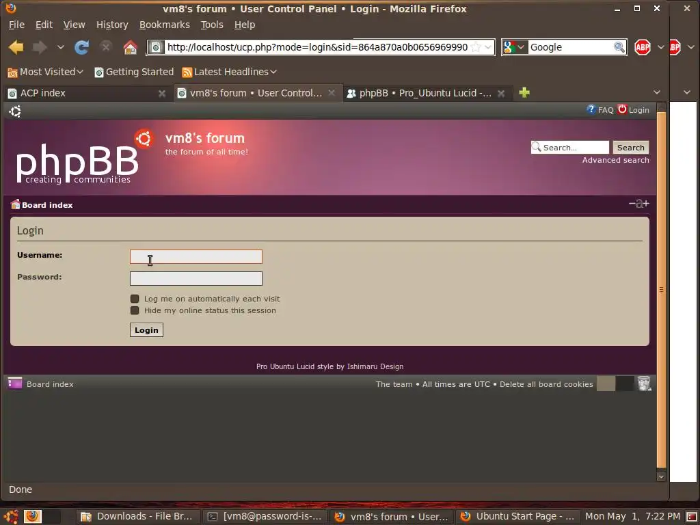Bookmark this page with the star icon
Viewport: 700px width, 525px height.
tap(476, 47)
